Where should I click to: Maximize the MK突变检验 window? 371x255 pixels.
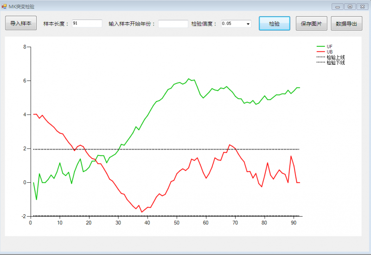(349, 6)
